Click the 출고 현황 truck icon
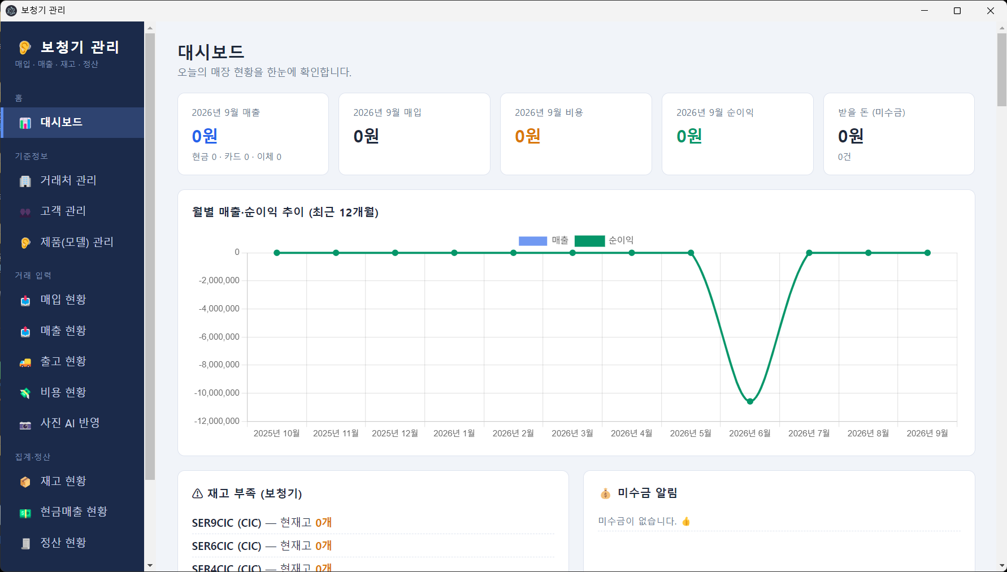This screenshot has height=572, width=1007. tap(25, 362)
